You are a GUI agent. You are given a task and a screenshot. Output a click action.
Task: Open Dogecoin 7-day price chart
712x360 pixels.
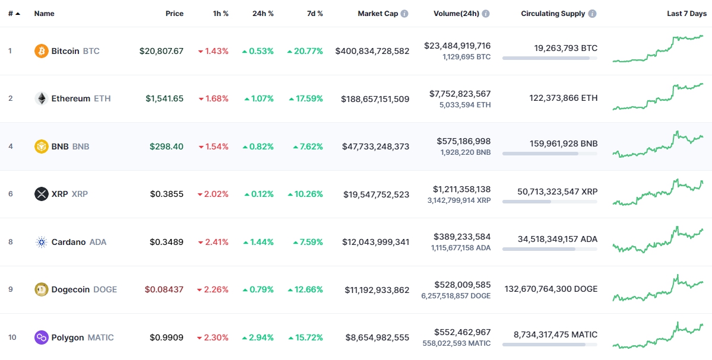[x=658, y=288]
